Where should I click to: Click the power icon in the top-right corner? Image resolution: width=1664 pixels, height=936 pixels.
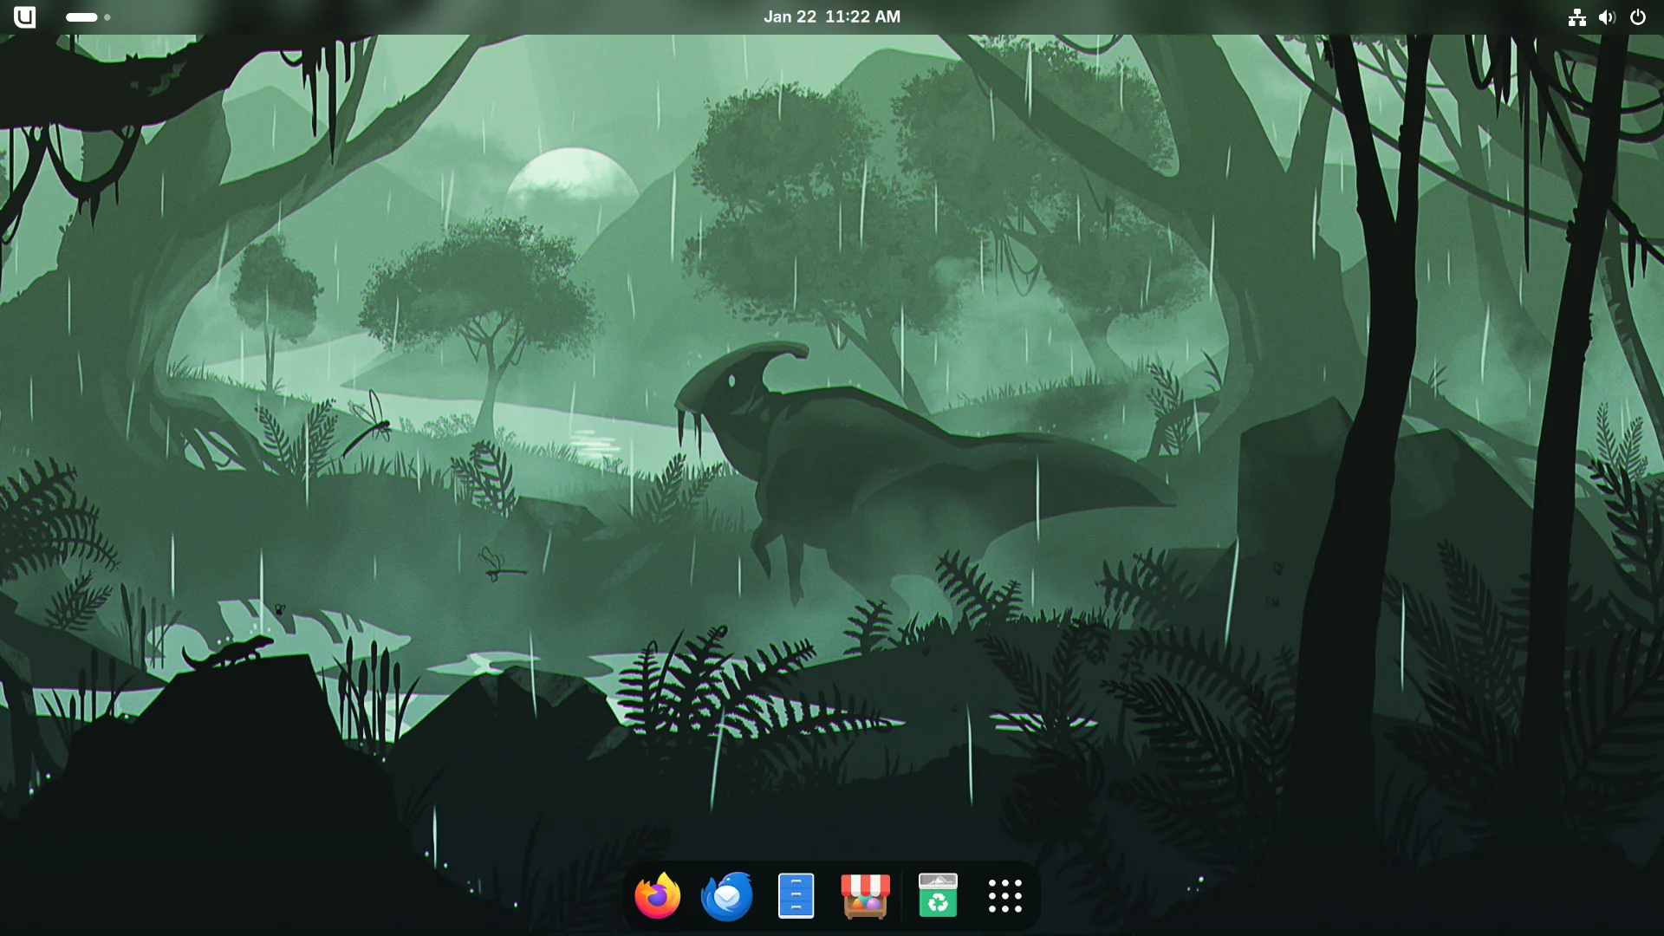click(x=1638, y=16)
